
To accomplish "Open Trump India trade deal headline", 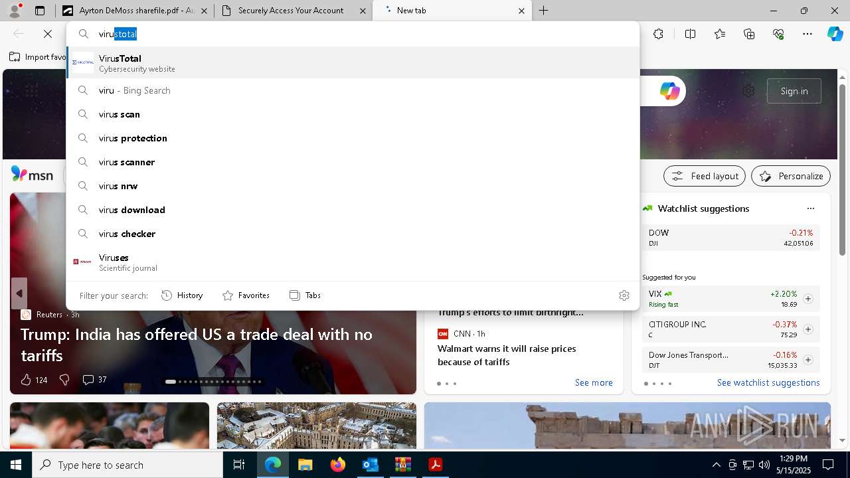I will (x=197, y=345).
